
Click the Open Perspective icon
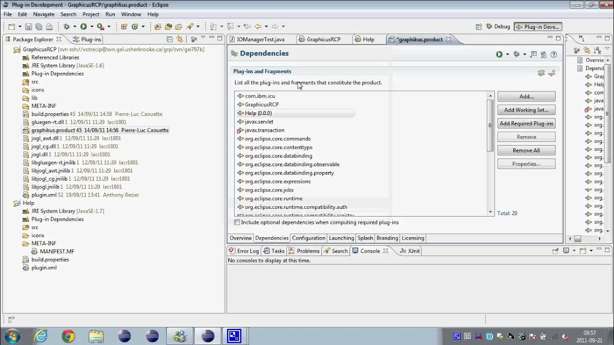(x=478, y=27)
